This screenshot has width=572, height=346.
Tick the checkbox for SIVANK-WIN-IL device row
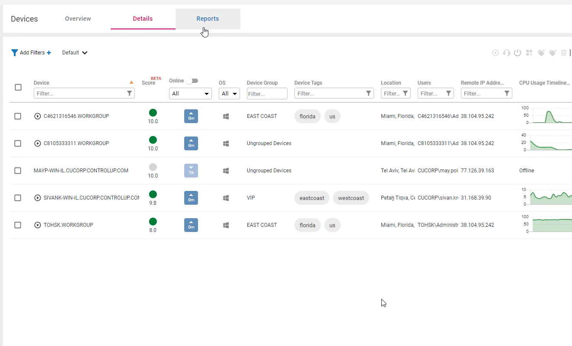[18, 198]
